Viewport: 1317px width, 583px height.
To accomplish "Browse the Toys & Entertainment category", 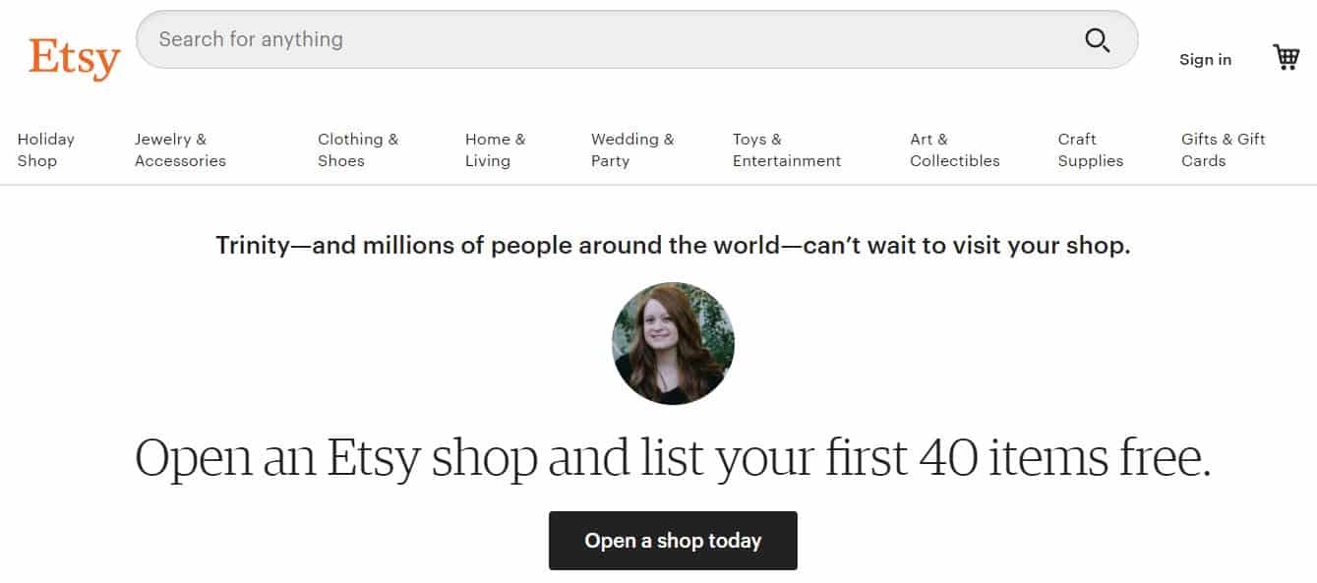I will pos(787,150).
